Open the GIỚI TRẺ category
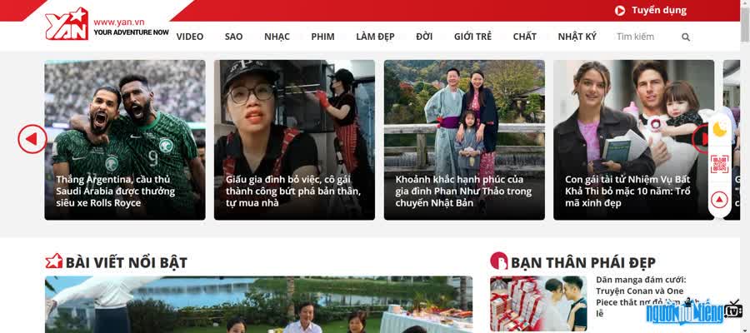 point(472,37)
